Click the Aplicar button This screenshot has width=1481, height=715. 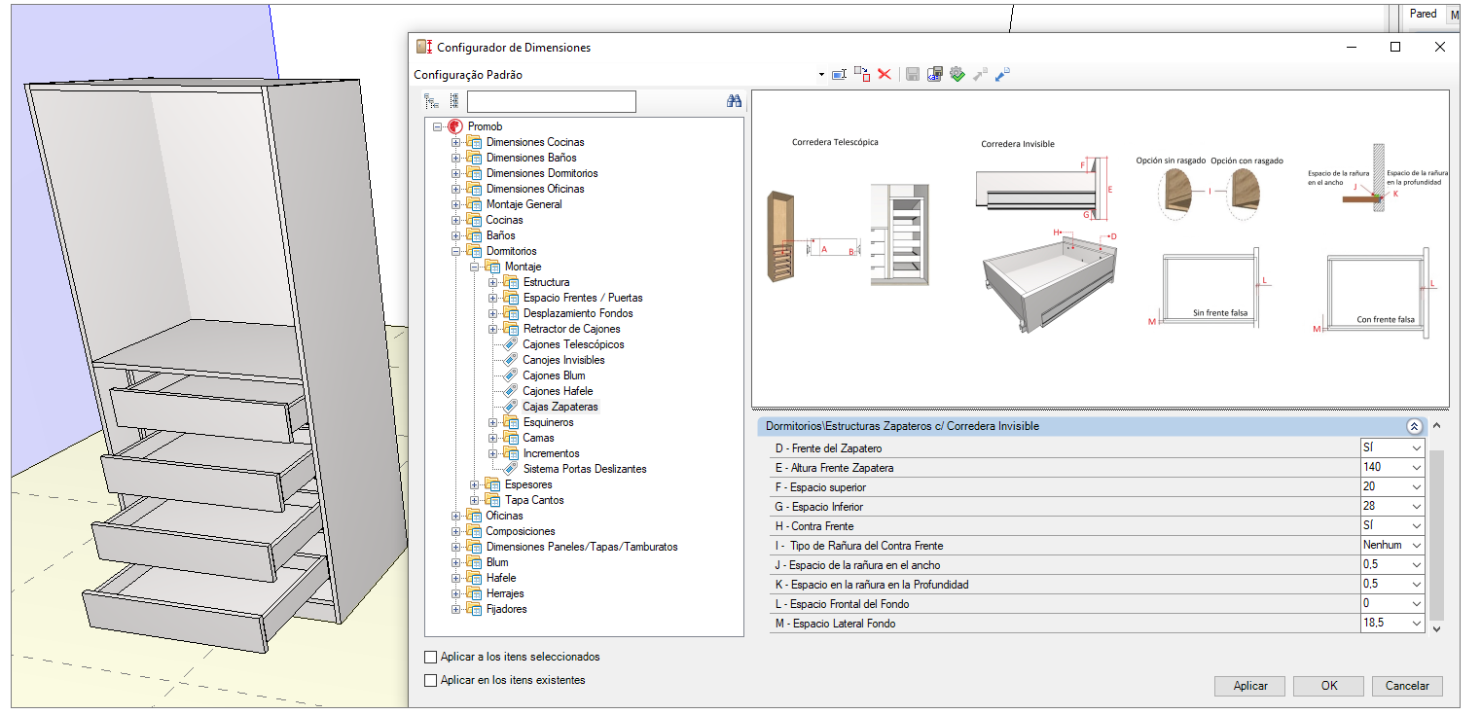tap(1250, 686)
